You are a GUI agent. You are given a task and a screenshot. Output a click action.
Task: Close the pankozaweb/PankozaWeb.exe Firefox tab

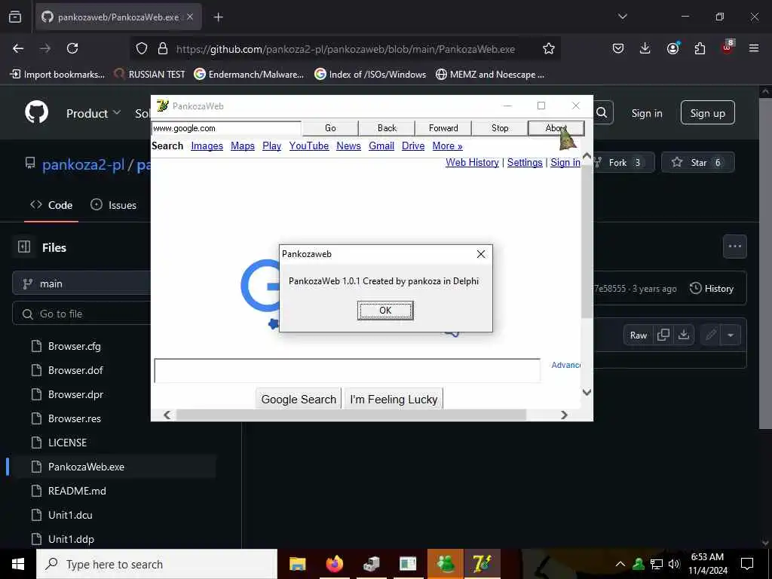190,17
